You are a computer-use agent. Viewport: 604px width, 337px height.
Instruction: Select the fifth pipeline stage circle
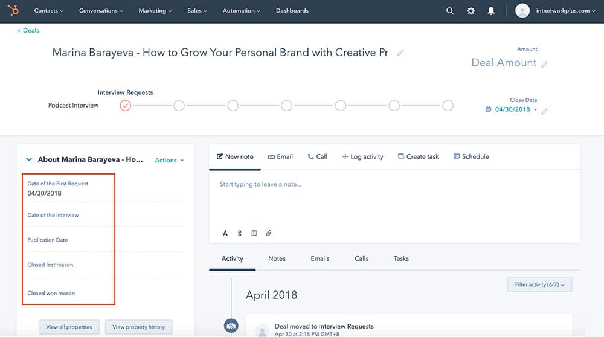click(340, 106)
